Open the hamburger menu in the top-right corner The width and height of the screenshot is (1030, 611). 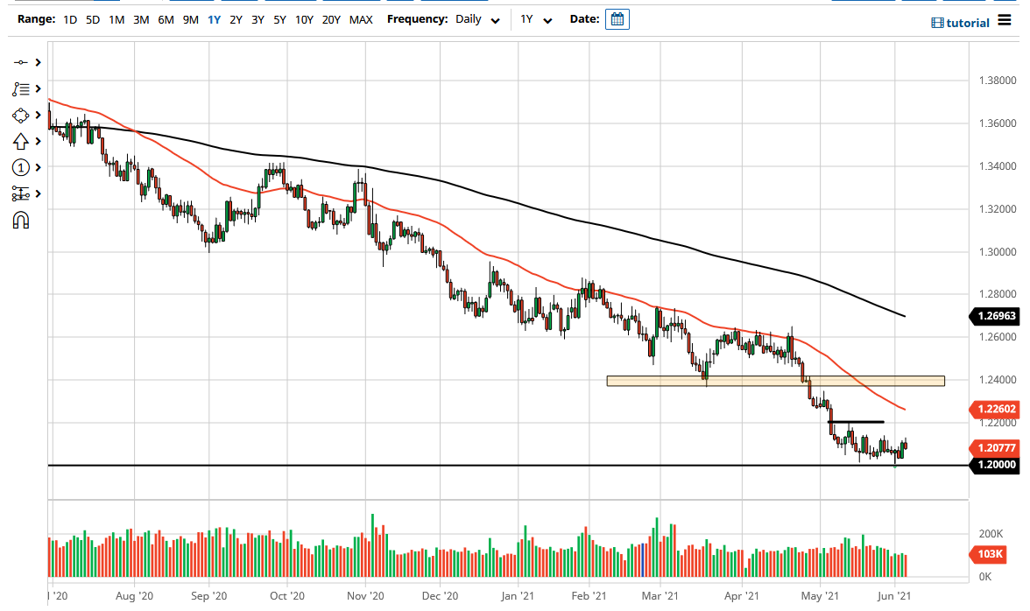tap(1004, 21)
